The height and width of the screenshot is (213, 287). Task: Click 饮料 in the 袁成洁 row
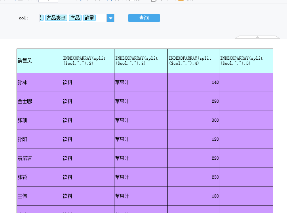click(88, 158)
